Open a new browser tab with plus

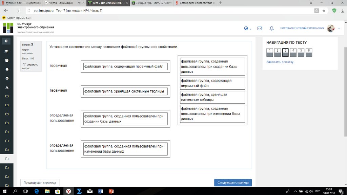[220, 3]
